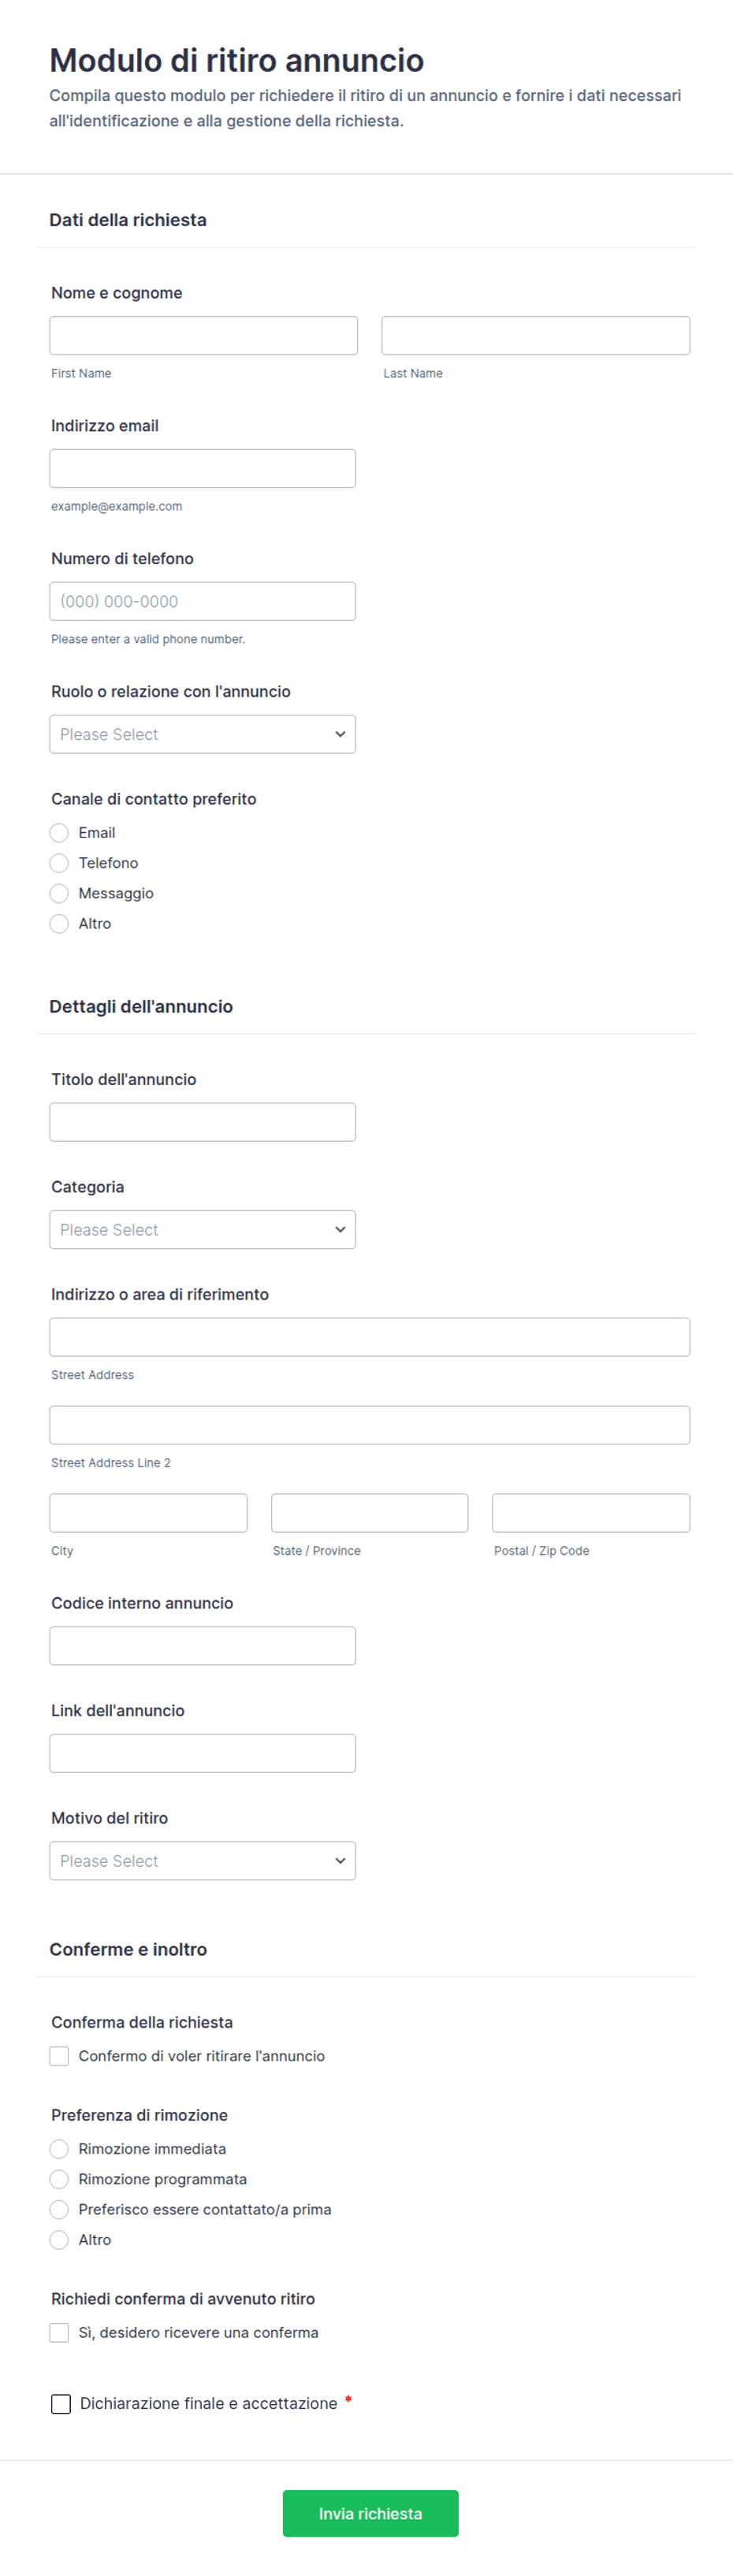Click the First Name input field
Image resolution: width=733 pixels, height=2576 pixels.
pos(203,336)
